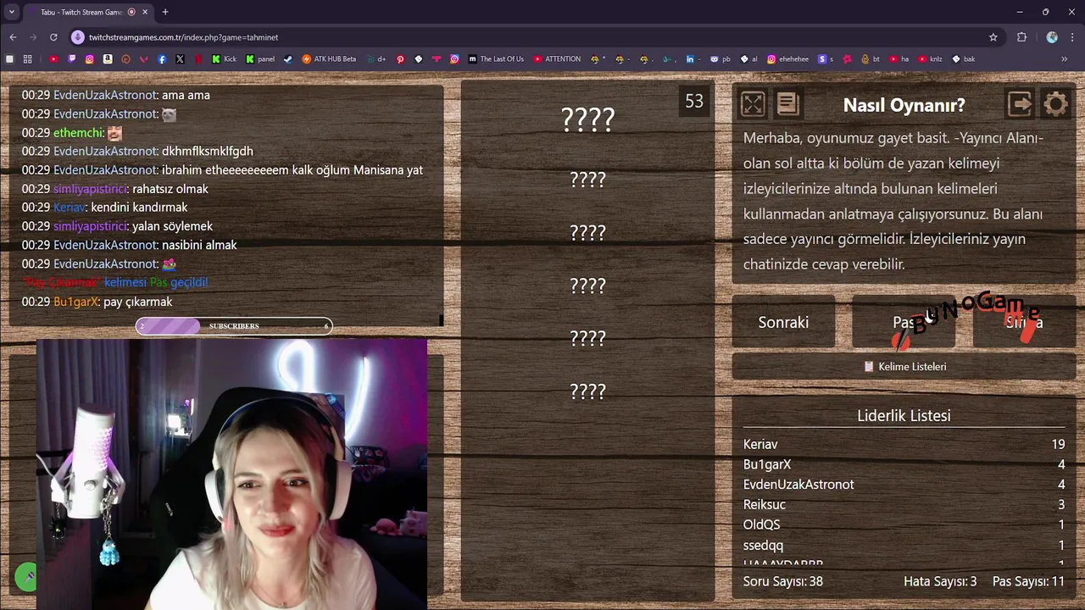
Task: Click the exit arrow icon next to settings
Action: pos(1020,104)
